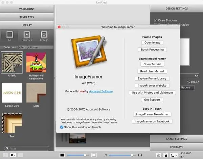The image size is (203, 159).
Task: Click the add (plus) button at bottom left
Action: click(5, 155)
